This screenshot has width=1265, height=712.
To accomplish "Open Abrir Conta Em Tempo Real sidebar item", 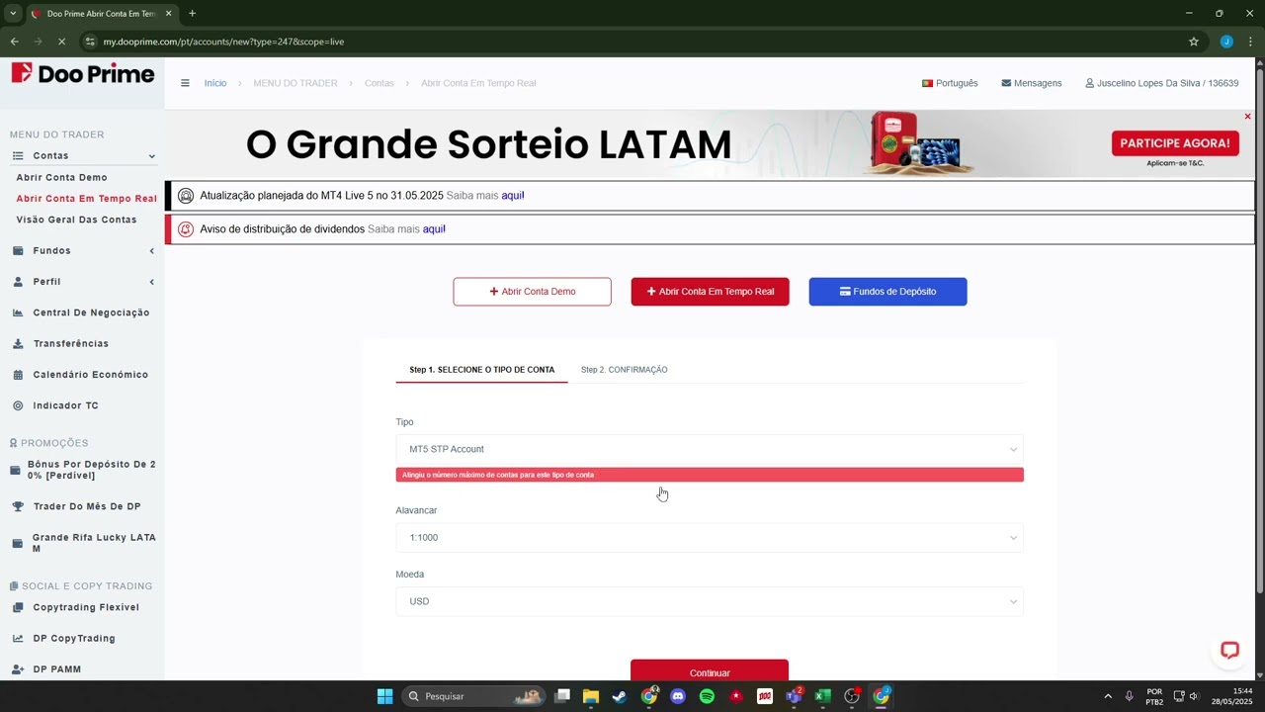I will 86,199.
